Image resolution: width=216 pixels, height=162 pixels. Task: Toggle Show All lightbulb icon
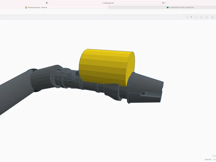pyautogui.click(x=187, y=17)
